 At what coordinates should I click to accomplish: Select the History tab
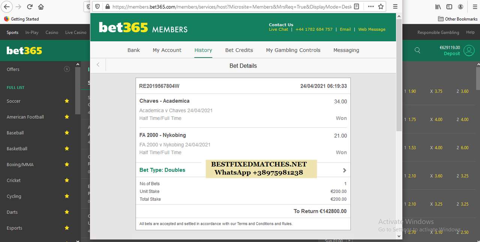pyautogui.click(x=203, y=50)
